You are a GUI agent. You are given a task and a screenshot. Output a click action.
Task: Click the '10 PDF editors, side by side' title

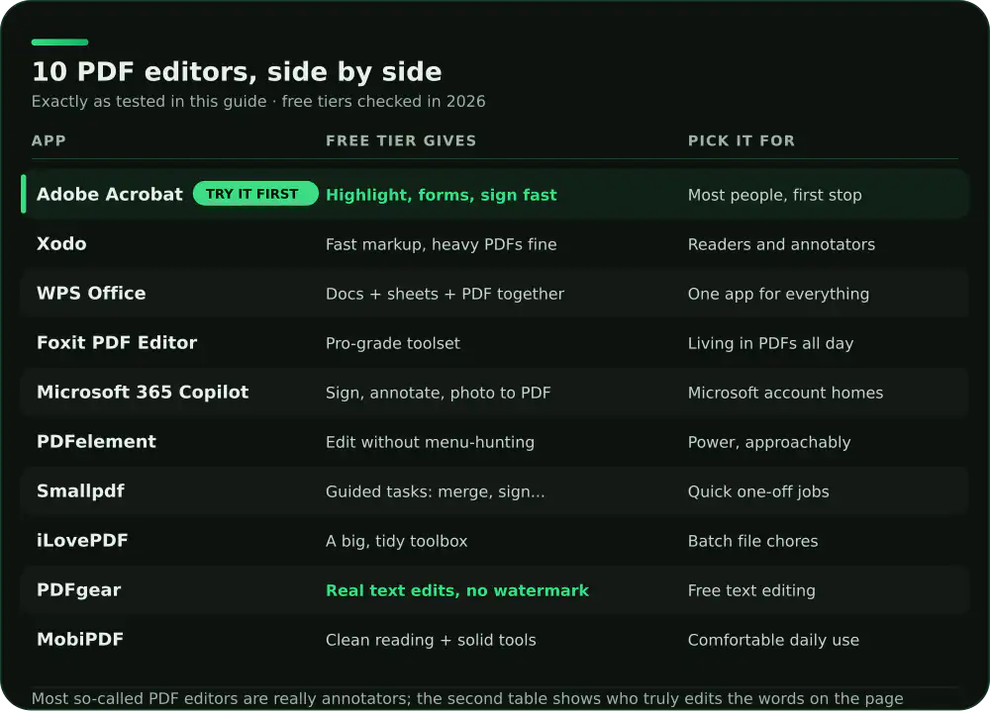pos(237,72)
